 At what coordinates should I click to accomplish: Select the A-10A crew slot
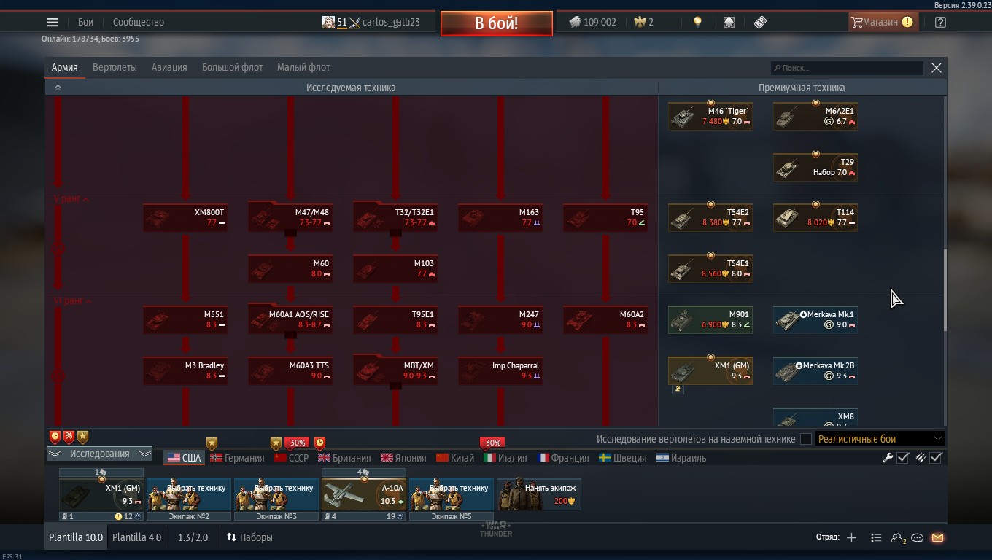pyautogui.click(x=364, y=495)
